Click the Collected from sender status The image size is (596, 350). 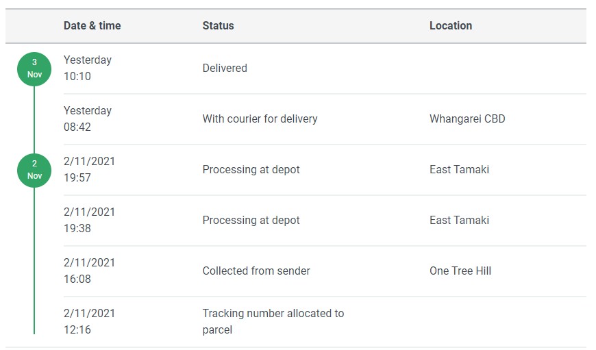(x=256, y=271)
